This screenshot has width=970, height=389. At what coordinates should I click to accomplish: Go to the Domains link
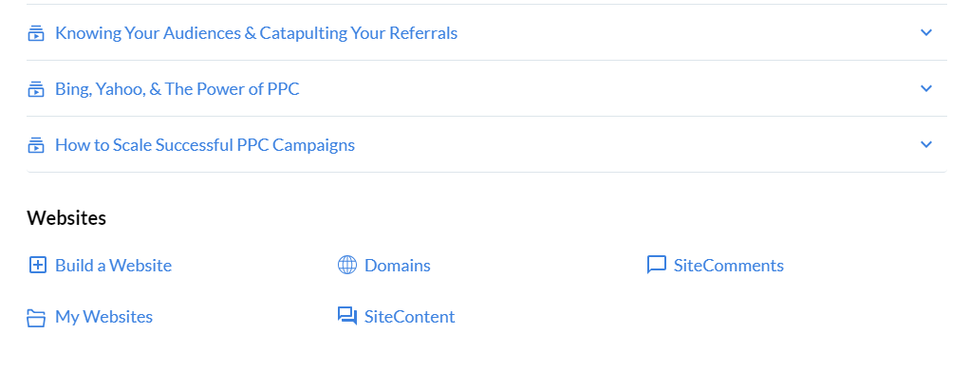(x=397, y=266)
